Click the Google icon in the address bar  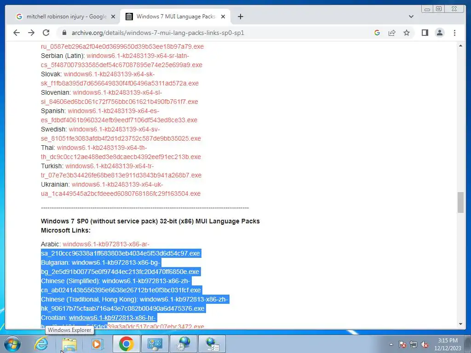(x=377, y=33)
